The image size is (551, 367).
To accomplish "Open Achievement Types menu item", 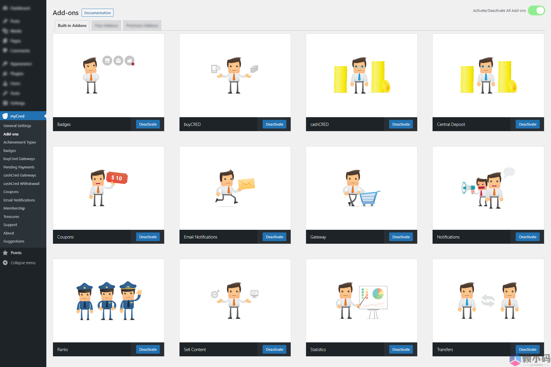I will (20, 142).
